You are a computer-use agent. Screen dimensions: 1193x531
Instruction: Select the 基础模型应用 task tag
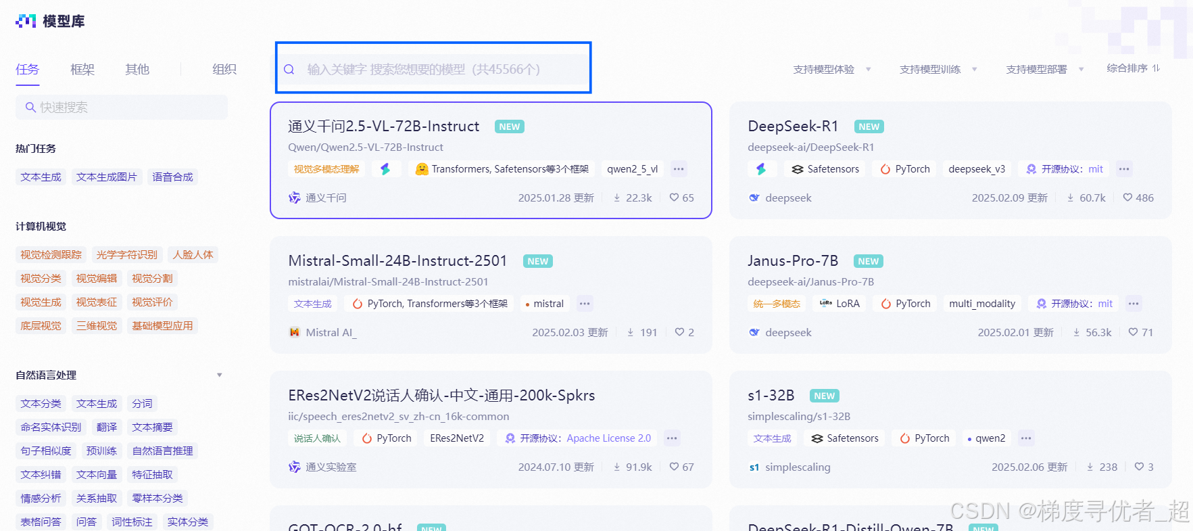coord(162,326)
